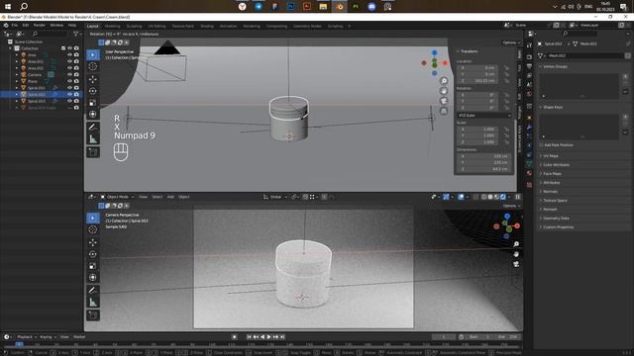The height and width of the screenshot is (356, 634).
Task: Click the Location Z value field
Action: point(477,81)
